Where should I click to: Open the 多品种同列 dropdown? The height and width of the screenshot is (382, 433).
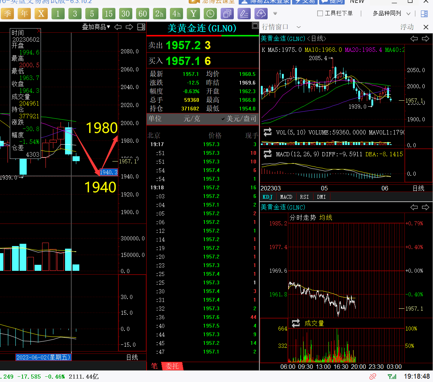(392, 14)
